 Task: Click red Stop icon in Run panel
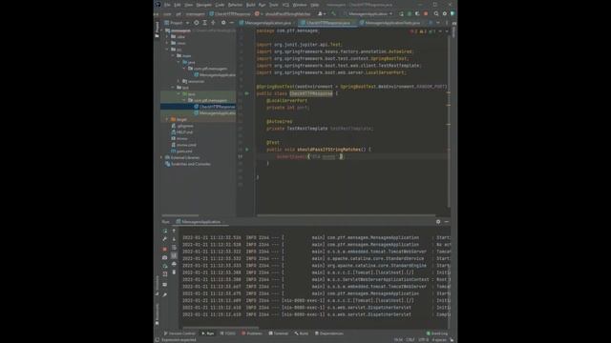point(165,249)
